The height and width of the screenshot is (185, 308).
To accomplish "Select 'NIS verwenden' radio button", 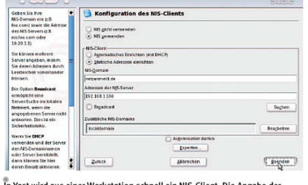I will click(89, 36).
